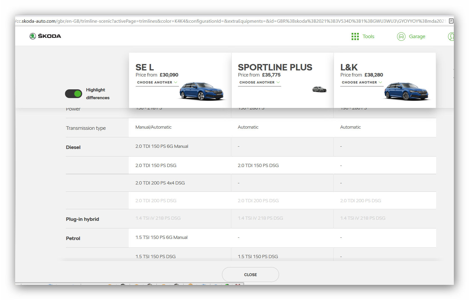The width and height of the screenshot is (469, 300).
Task: Click the SE L trim title
Action: point(144,67)
